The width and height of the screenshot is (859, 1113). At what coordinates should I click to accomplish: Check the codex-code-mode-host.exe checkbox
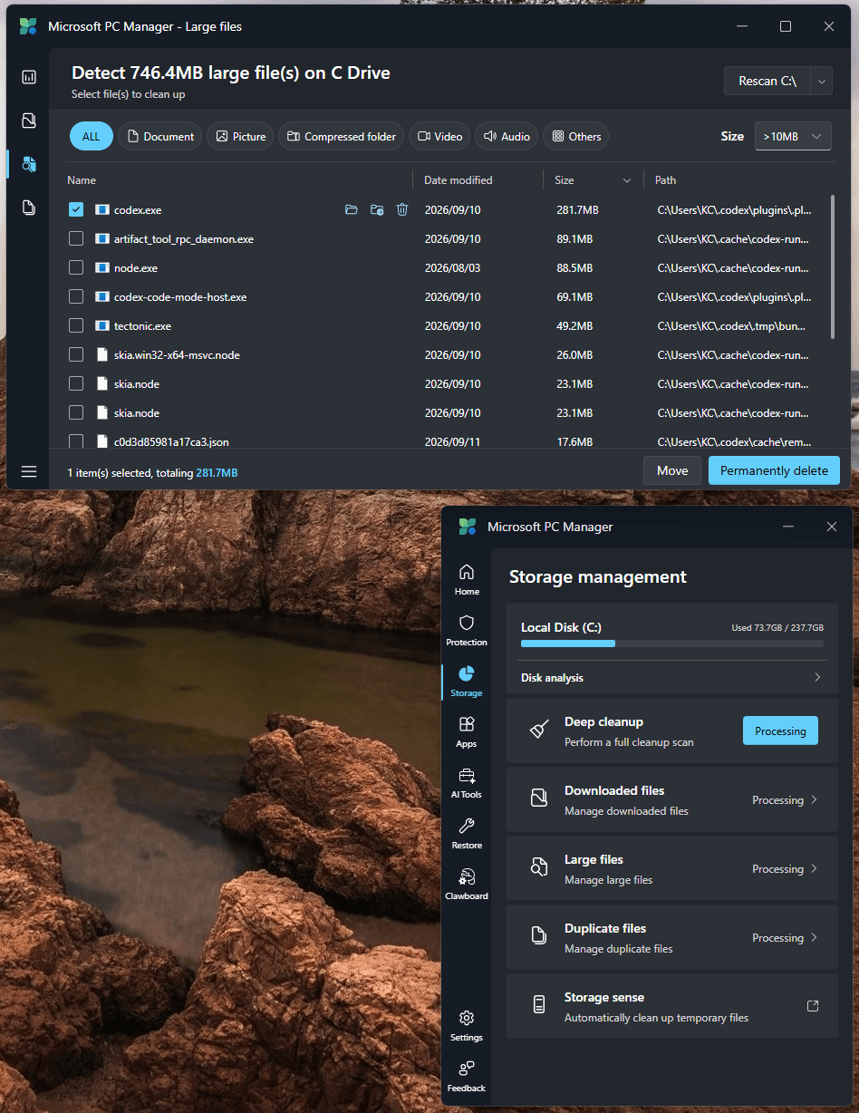point(76,297)
